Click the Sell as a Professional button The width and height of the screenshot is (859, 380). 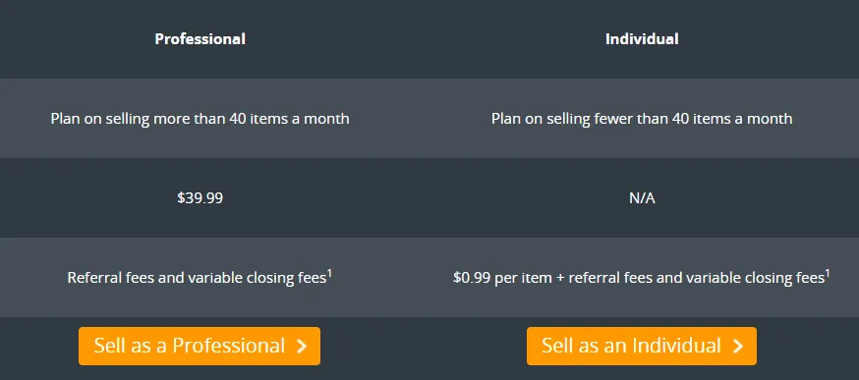click(200, 346)
